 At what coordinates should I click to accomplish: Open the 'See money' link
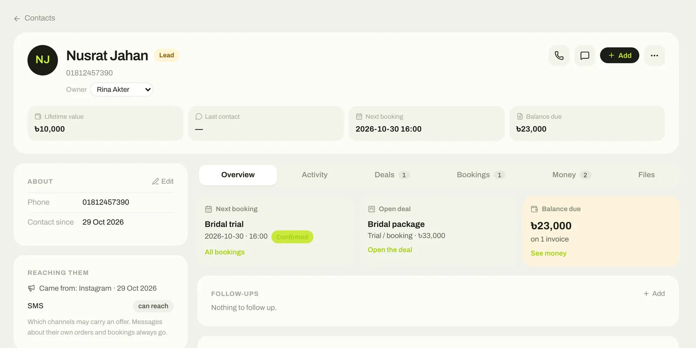[x=549, y=254]
